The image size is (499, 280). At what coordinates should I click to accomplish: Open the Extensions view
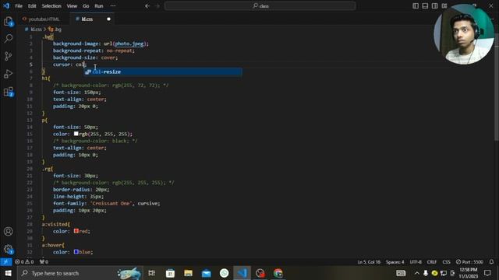(9, 92)
